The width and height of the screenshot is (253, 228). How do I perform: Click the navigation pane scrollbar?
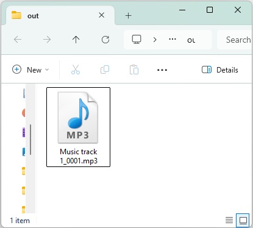point(30,140)
